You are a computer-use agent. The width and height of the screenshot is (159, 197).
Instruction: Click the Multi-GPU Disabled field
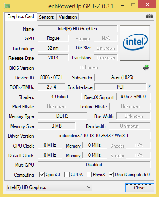click(x=94, y=165)
